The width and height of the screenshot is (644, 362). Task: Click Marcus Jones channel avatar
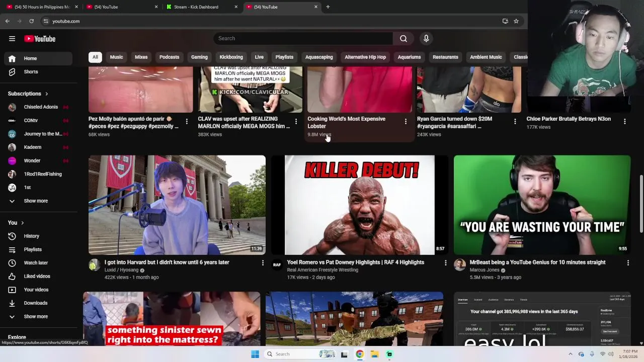(x=459, y=265)
